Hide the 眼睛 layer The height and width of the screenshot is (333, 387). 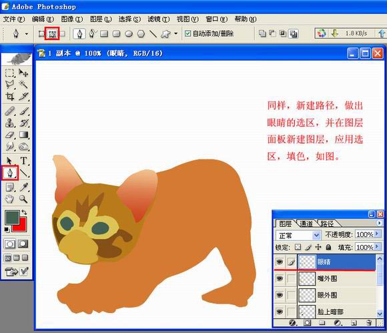(280, 262)
